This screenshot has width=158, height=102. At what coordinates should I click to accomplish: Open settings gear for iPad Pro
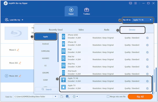coord(147,67)
